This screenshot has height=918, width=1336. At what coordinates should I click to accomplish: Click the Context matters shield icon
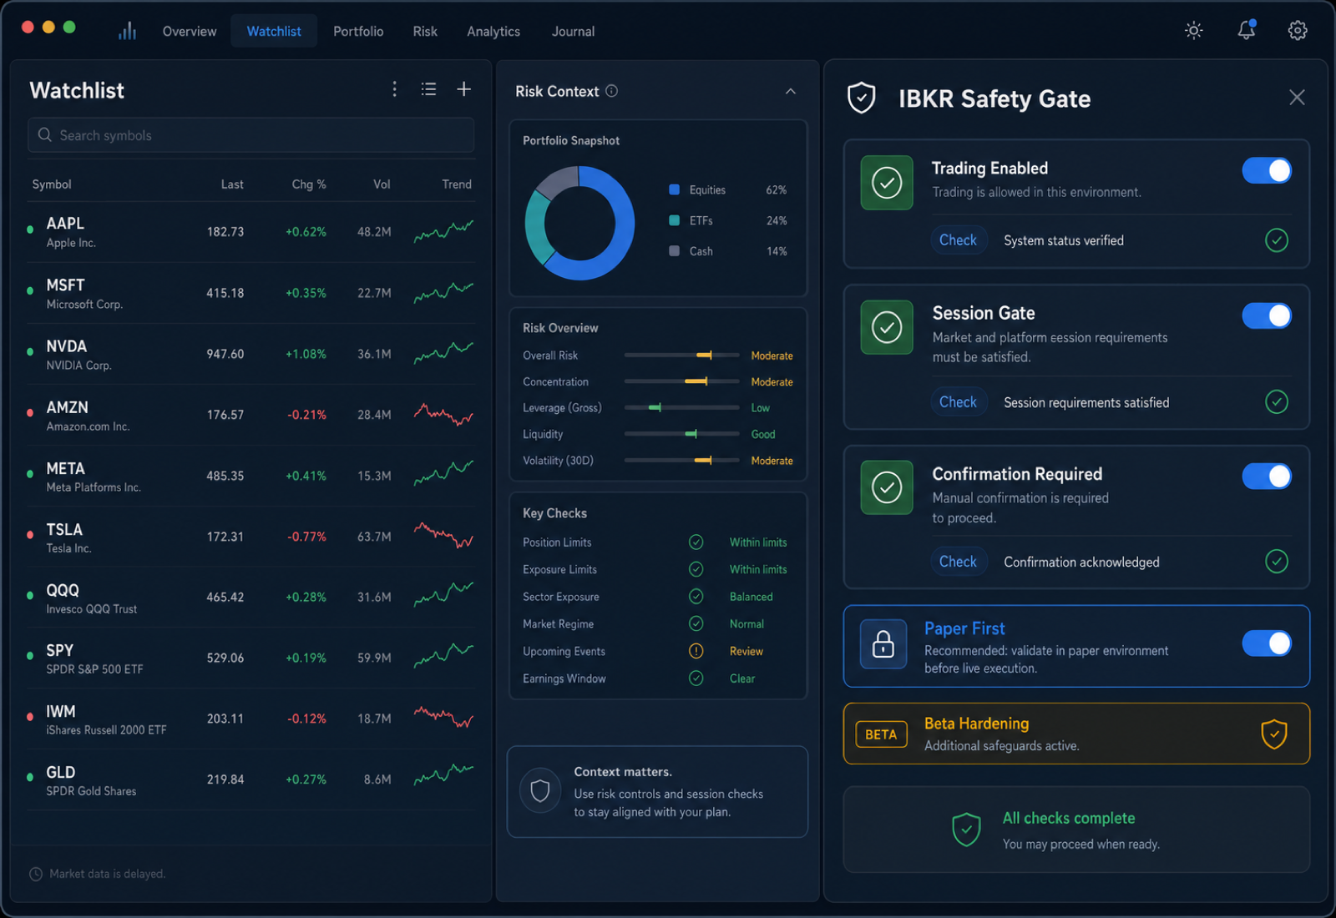[540, 790]
